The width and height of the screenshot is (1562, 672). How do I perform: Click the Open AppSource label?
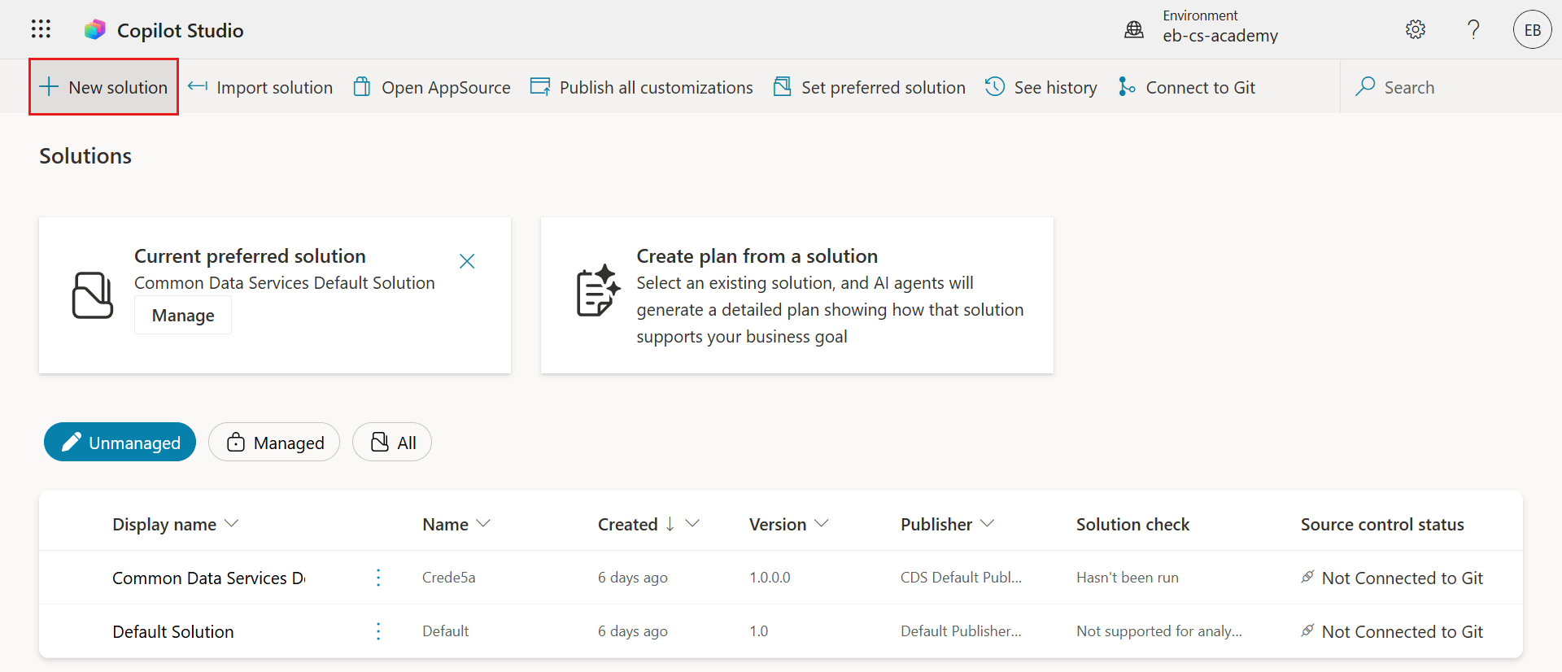click(447, 87)
